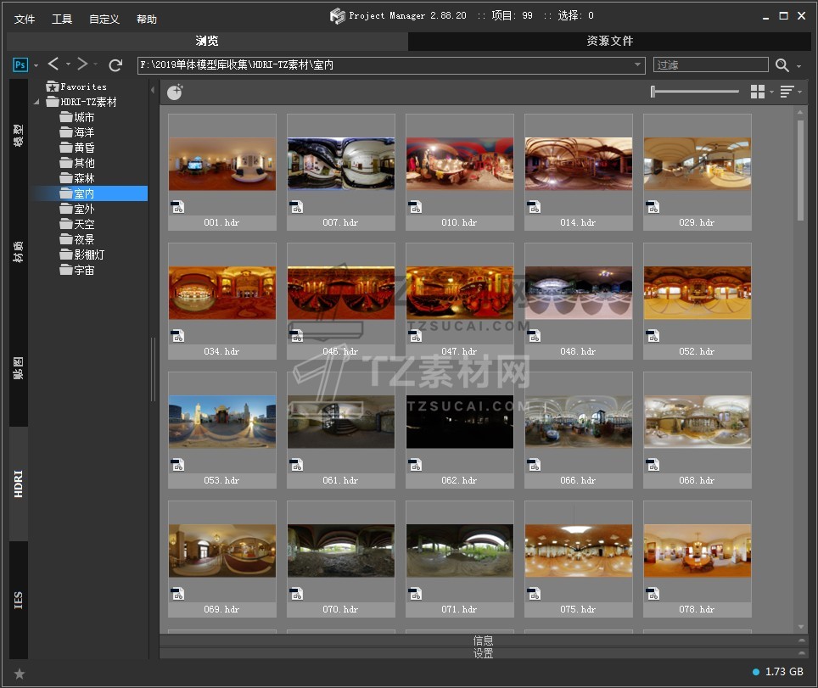Screen dimensions: 818x688
Task: Click the file type icon under 048.hdr
Action: pos(534,336)
